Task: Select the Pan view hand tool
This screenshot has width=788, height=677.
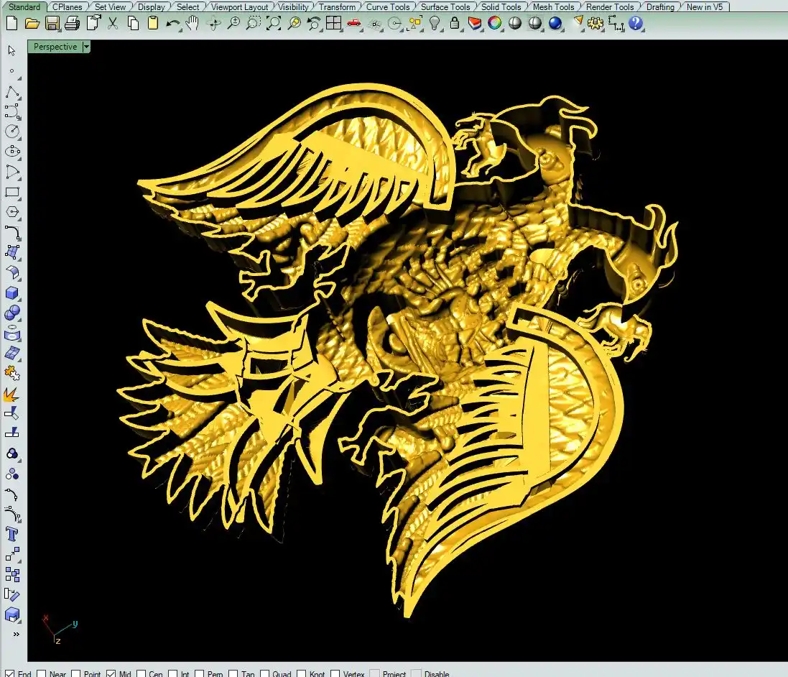Action: pos(193,23)
